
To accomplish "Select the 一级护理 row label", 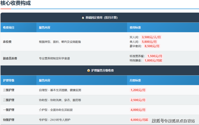I will point(9,110).
